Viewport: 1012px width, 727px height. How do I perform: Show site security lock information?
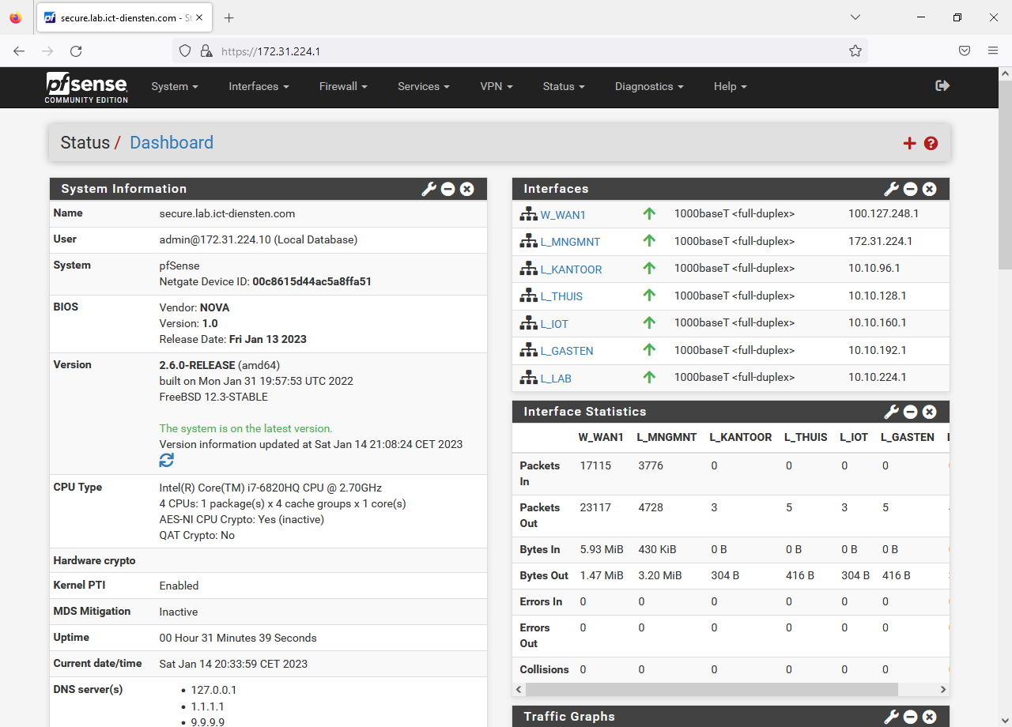(x=206, y=51)
